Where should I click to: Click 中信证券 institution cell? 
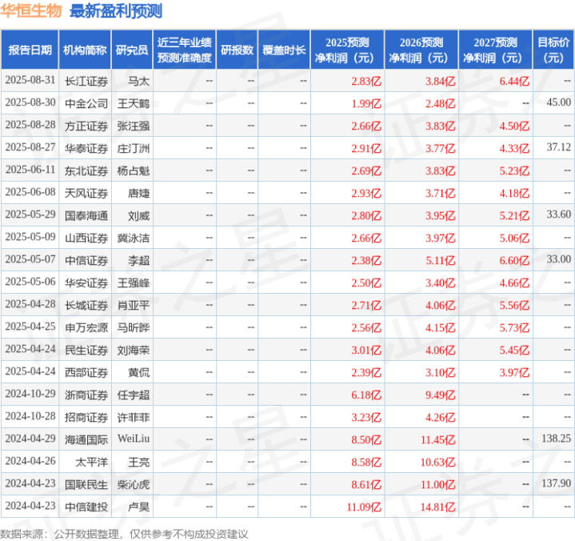coord(86,261)
